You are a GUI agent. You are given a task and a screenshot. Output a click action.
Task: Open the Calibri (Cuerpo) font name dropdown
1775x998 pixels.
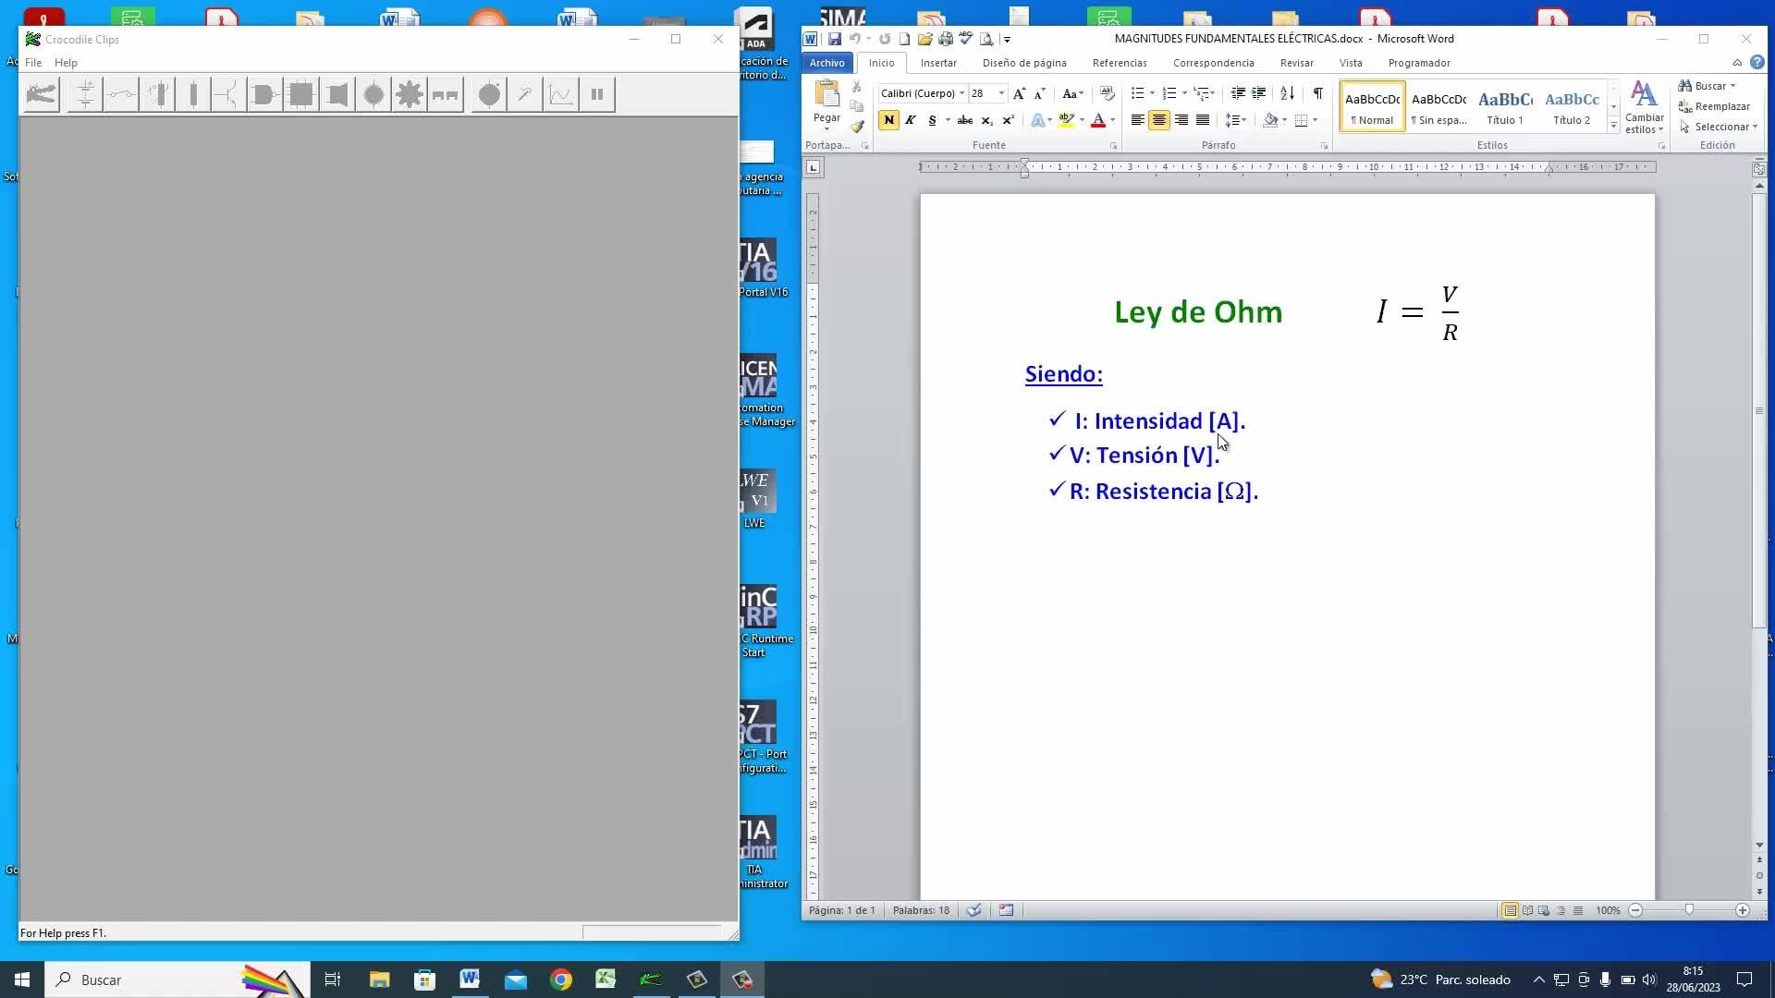pos(962,93)
